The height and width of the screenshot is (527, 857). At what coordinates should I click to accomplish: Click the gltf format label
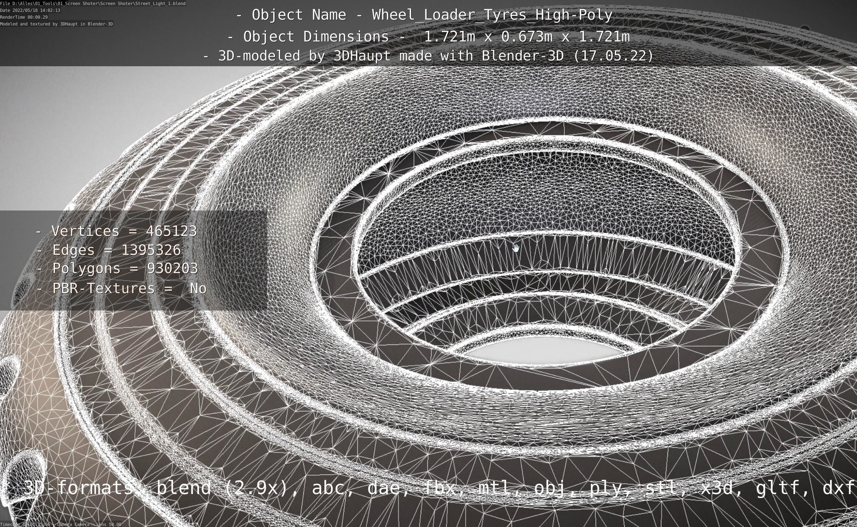781,488
